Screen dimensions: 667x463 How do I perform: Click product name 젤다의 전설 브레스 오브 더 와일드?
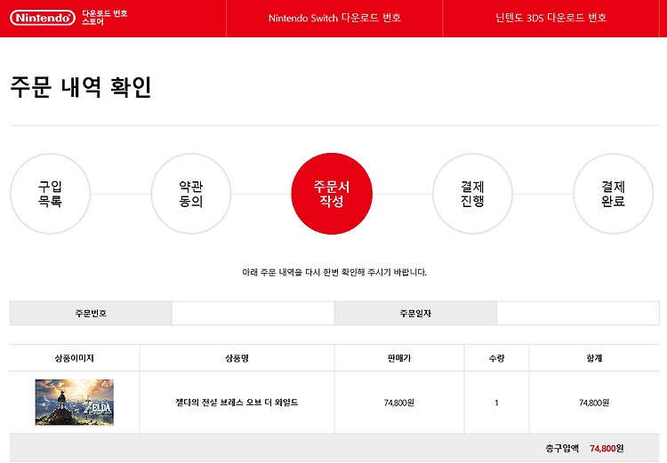[x=237, y=403]
